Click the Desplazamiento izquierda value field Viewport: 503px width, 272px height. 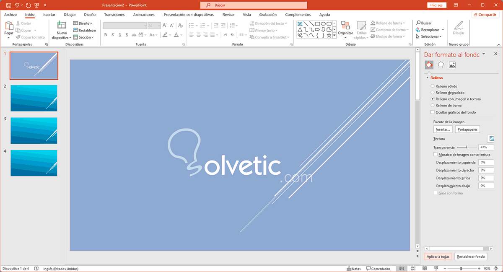tap(486, 162)
